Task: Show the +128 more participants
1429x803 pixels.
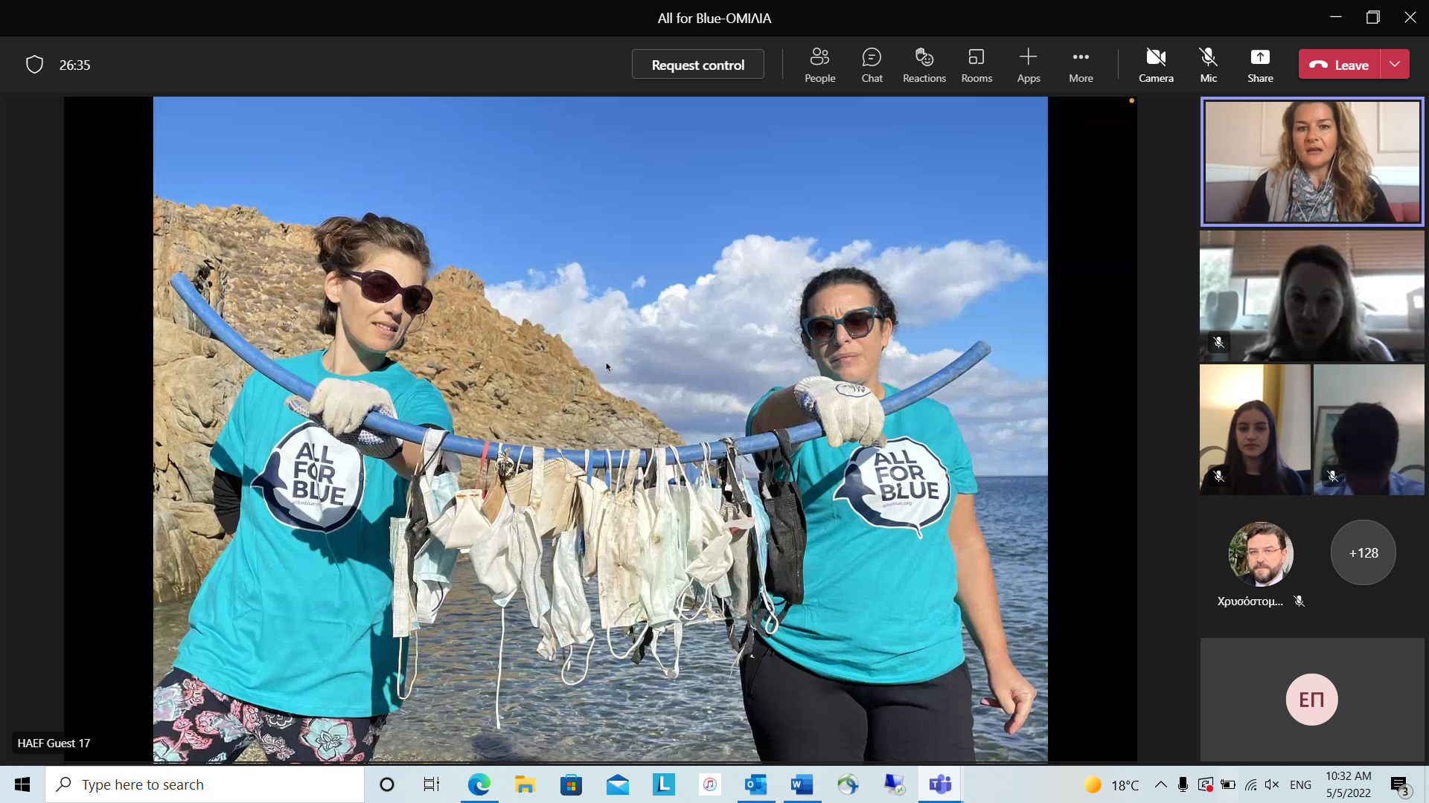Action: pos(1363,552)
